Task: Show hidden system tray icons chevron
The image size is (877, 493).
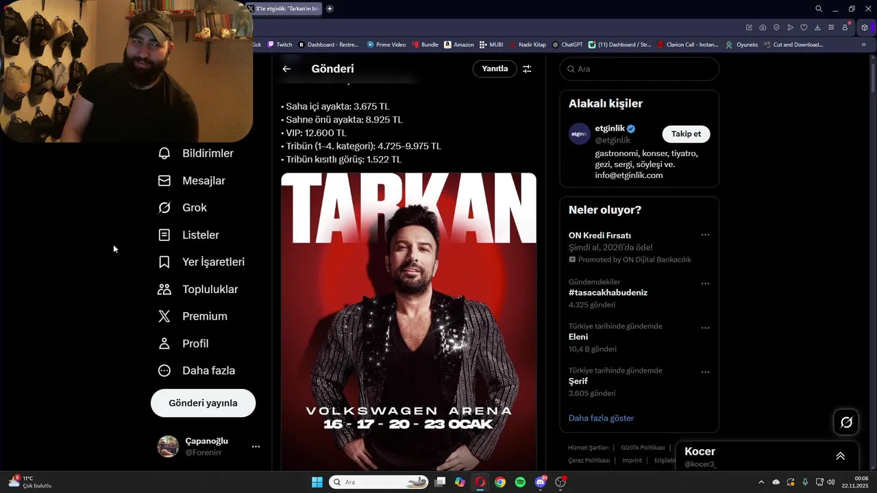Action: (761, 482)
